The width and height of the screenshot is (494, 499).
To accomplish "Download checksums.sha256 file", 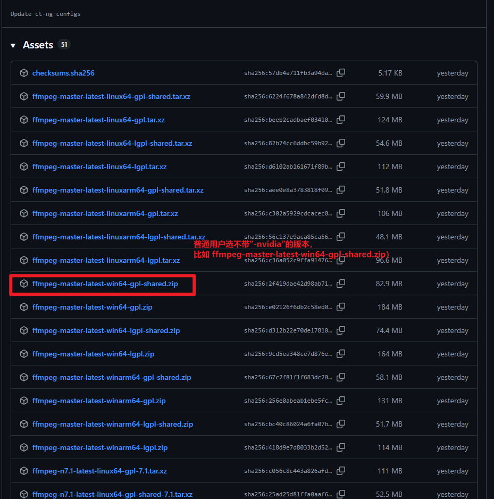I will point(63,73).
